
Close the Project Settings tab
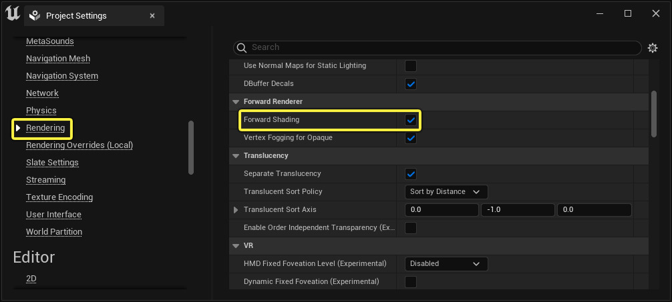(x=152, y=15)
